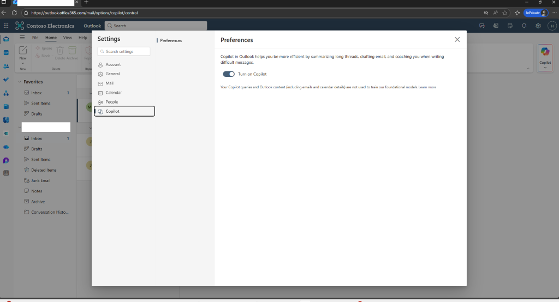Click the New mail icon
559x302 pixels.
pos(23,50)
